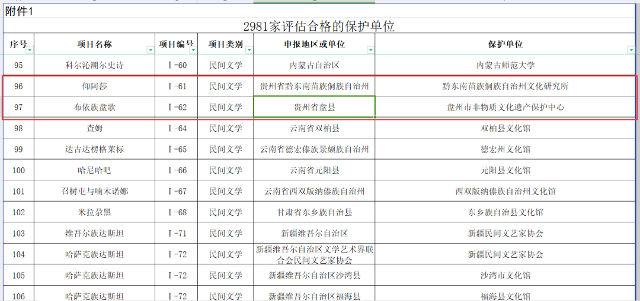Select the 西双版纳傣族自治州文化馆 cell
640x301 pixels.
coord(505,191)
